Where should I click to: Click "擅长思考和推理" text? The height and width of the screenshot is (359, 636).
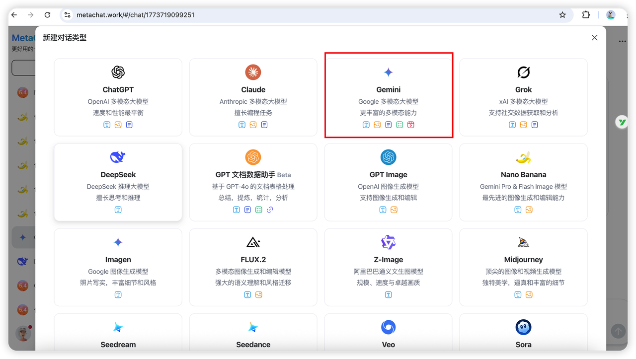(118, 198)
